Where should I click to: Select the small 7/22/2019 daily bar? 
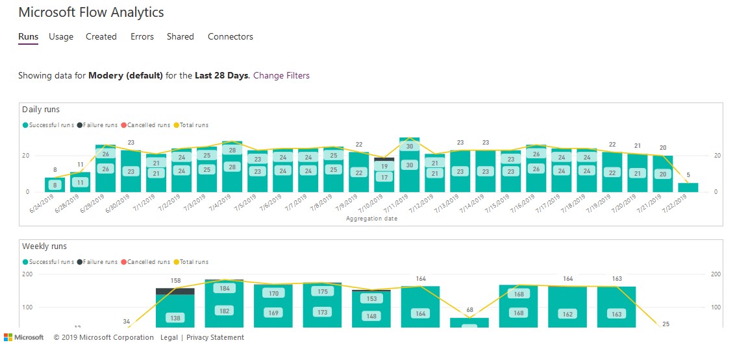tap(688, 187)
